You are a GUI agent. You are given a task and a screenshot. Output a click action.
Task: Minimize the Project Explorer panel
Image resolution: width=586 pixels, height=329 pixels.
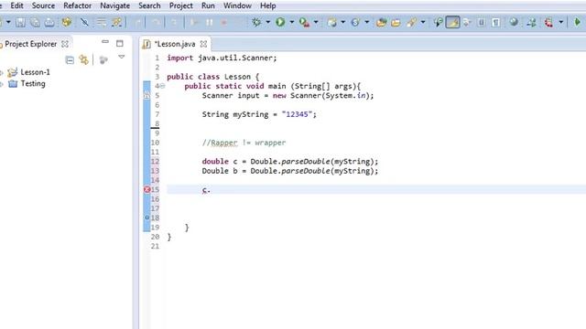pyautogui.click(x=105, y=42)
